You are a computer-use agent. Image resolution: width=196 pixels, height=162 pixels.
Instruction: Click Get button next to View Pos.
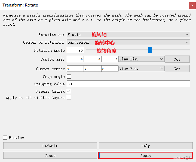pos(177,69)
